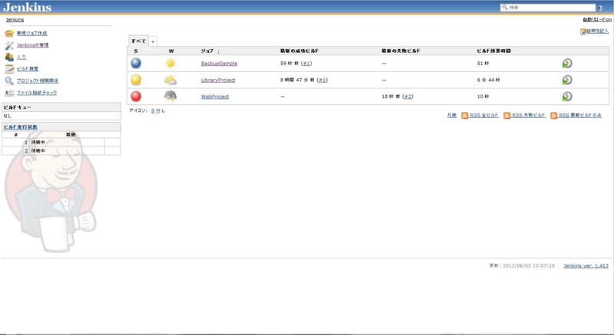Sort the table by the W weather column
Image resolution: width=614 pixels, height=335 pixels.
(171, 51)
